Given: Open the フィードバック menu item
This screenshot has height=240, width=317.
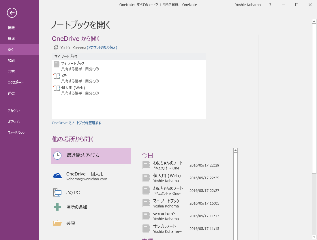Looking at the screenshot, I should click(x=19, y=133).
